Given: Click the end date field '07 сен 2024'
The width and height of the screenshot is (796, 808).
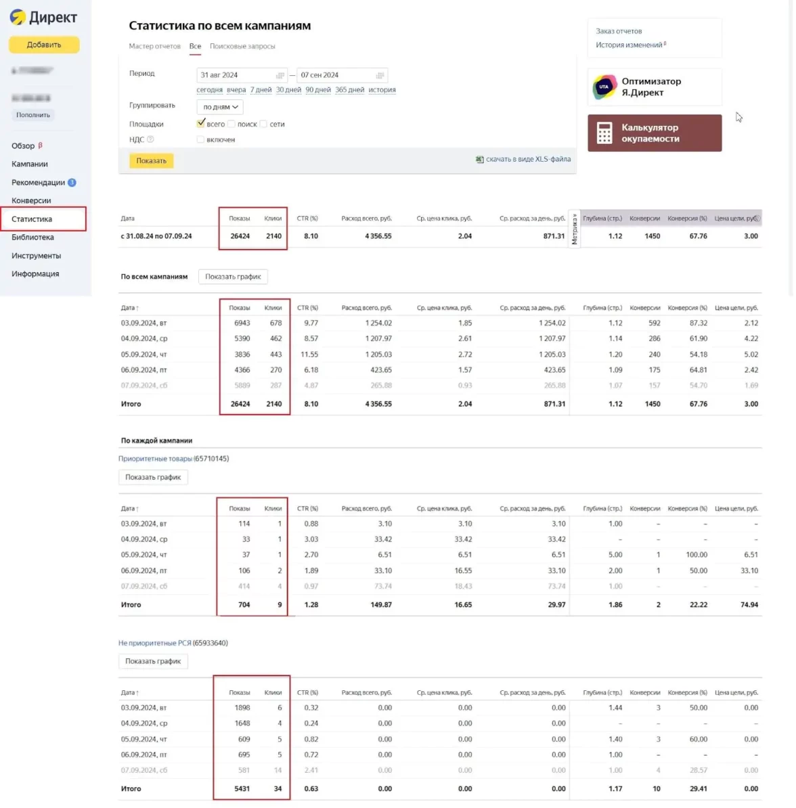Looking at the screenshot, I should click(342, 75).
